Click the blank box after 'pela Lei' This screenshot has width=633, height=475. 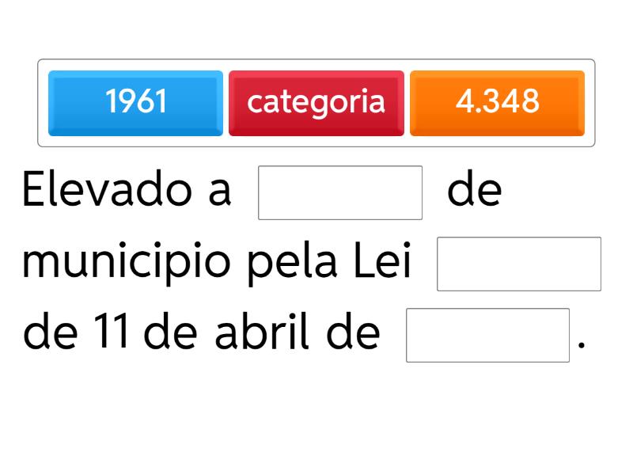pyautogui.click(x=519, y=264)
